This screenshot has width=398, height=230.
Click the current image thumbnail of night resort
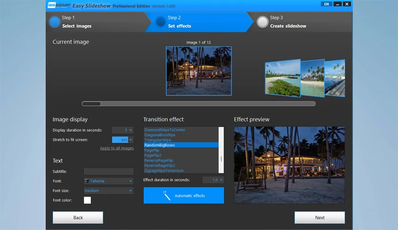(199, 71)
